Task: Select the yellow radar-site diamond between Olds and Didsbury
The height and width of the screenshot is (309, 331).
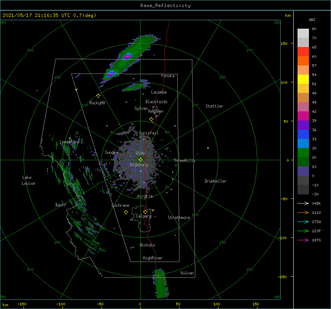Action: 140,160
